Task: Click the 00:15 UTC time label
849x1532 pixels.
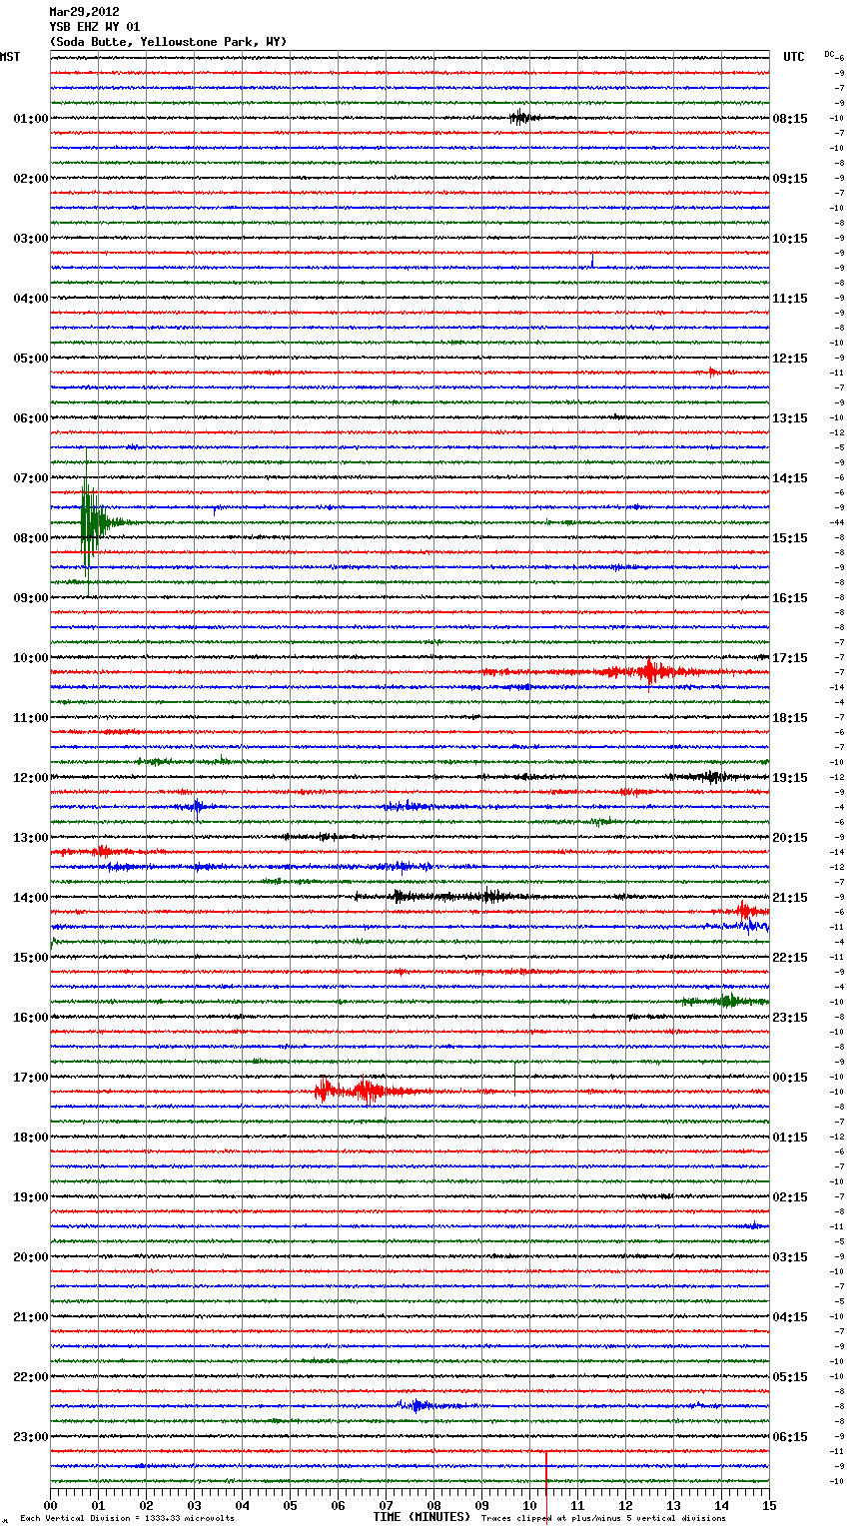Action: pyautogui.click(x=790, y=1078)
